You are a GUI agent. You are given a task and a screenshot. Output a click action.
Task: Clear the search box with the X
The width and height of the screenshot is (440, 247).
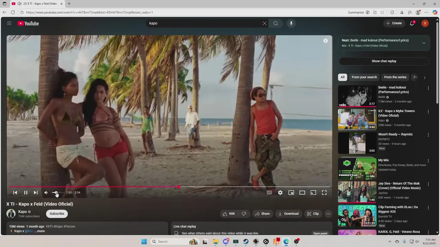click(265, 23)
